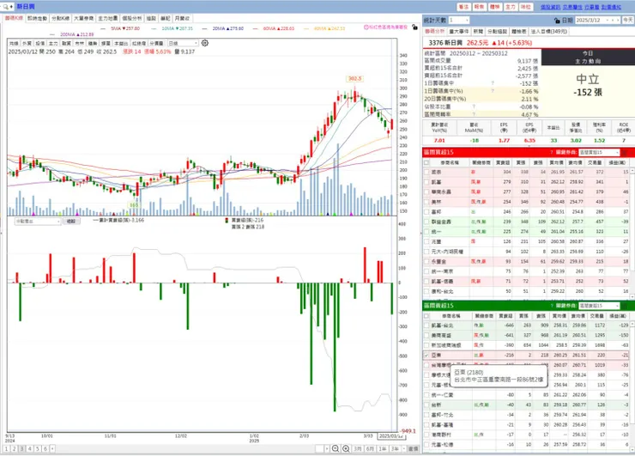Zoom out the chart with minus magnifier
This screenshot has height=456, width=635.
point(336,448)
